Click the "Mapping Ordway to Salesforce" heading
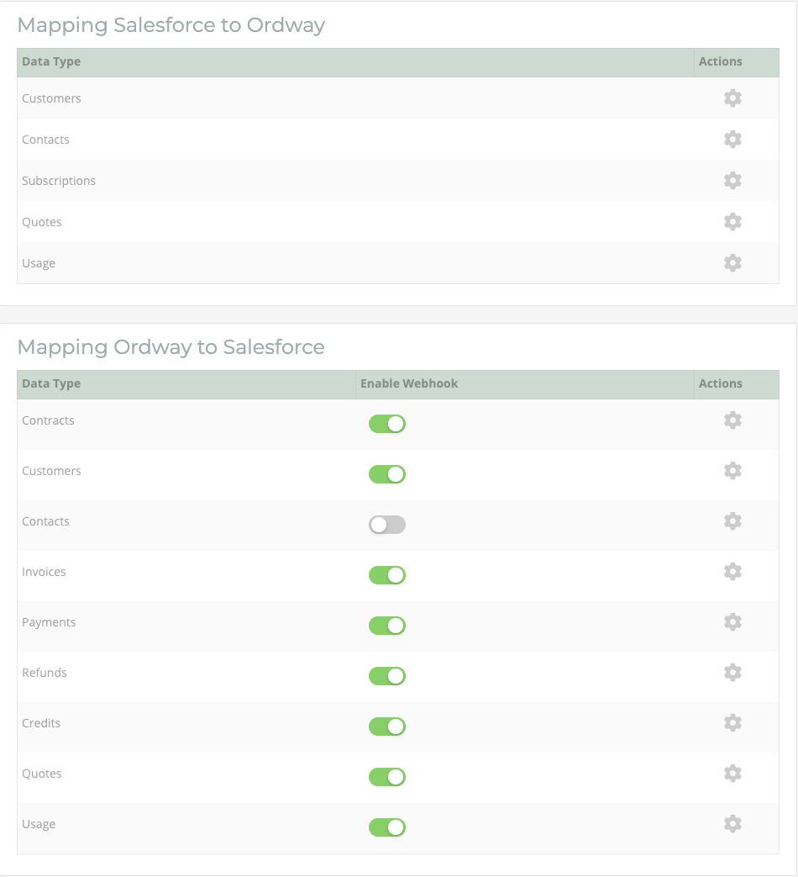 click(x=171, y=346)
